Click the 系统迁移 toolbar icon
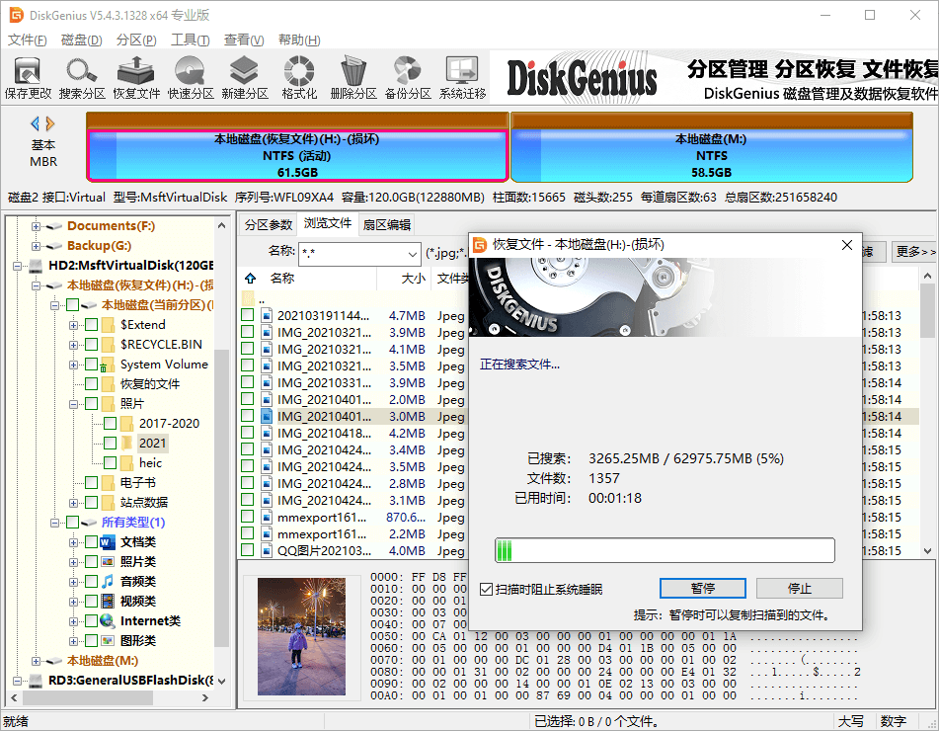This screenshot has width=939, height=731. pyautogui.click(x=462, y=77)
